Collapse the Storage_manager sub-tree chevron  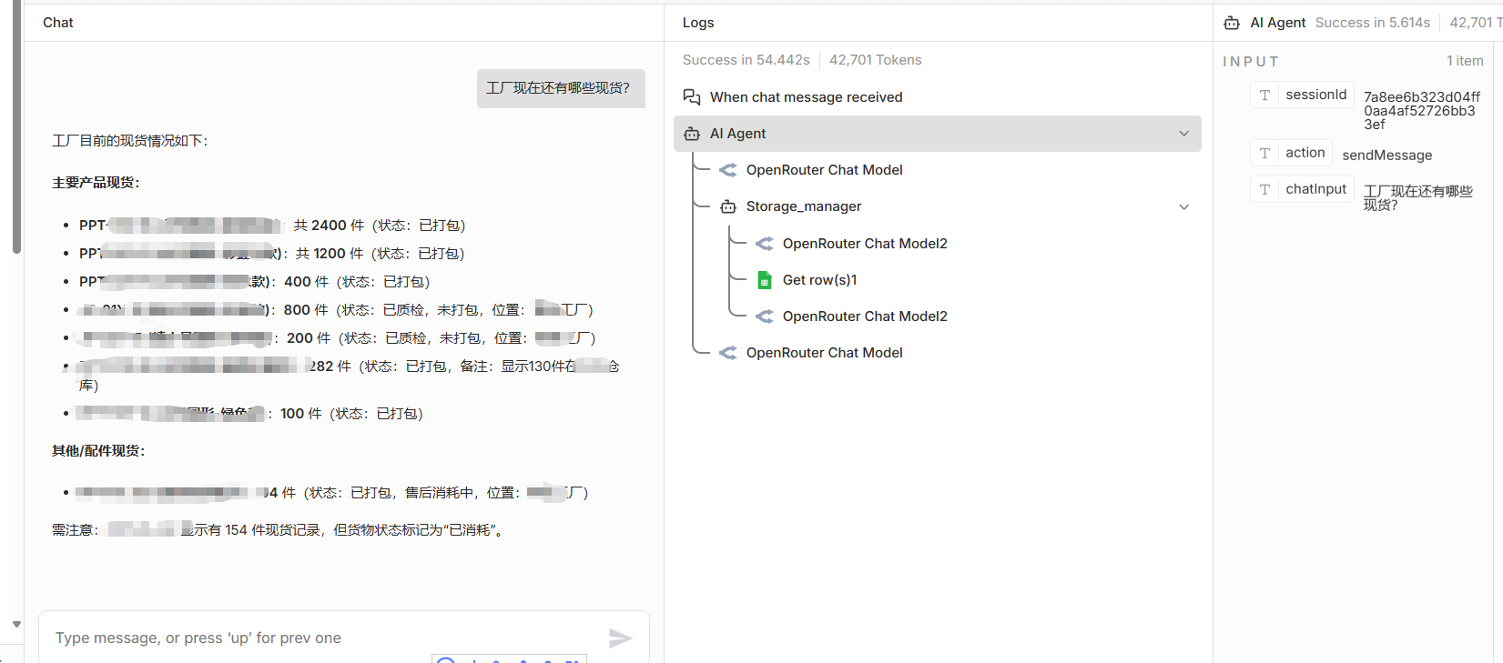1183,207
